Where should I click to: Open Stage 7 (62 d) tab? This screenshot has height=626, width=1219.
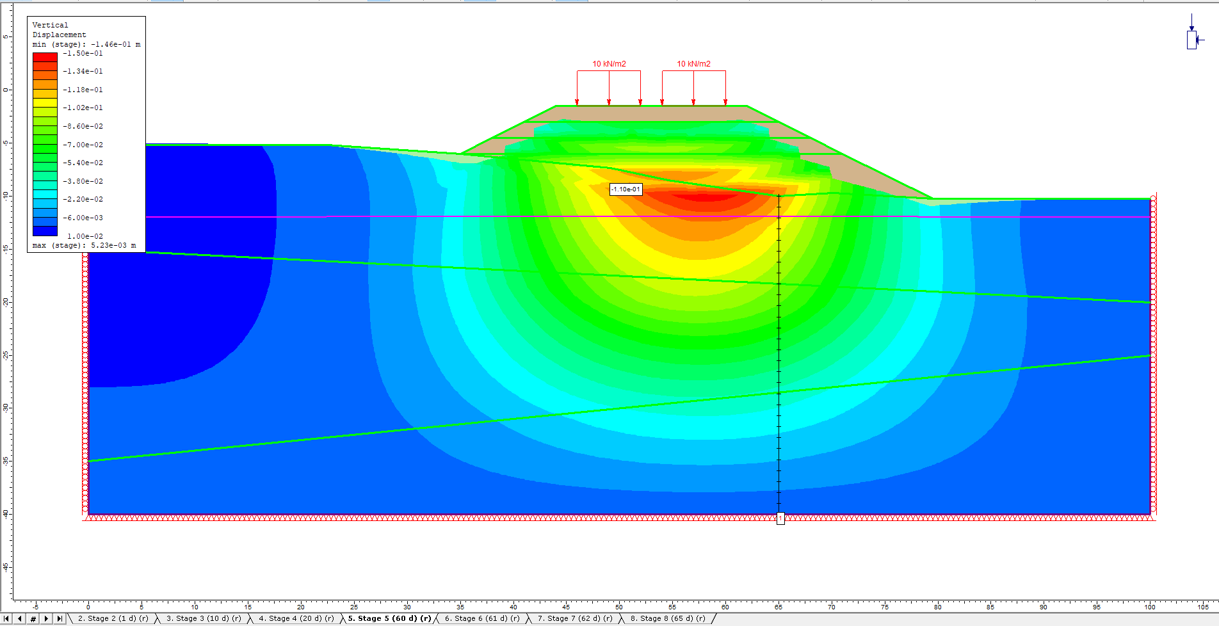tap(575, 618)
